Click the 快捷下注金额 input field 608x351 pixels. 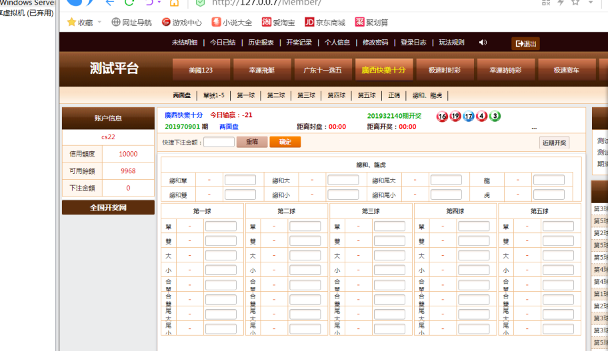pos(219,142)
